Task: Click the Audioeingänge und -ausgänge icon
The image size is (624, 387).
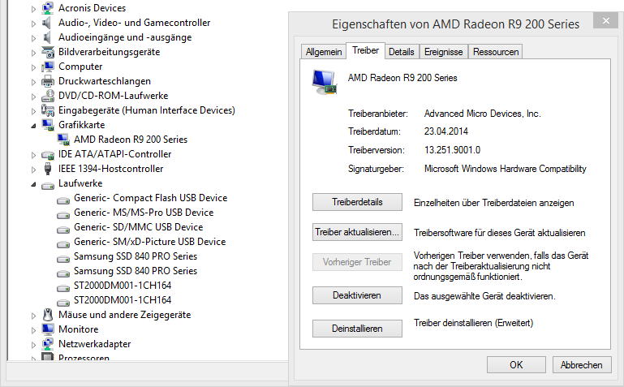Action: pos(48,37)
